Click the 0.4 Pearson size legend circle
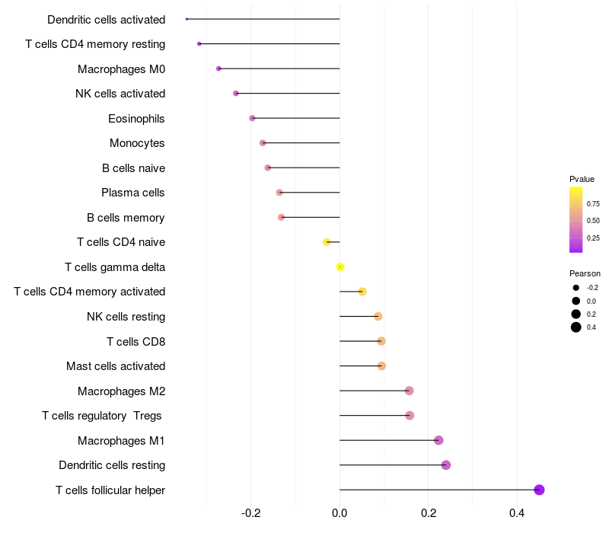The width and height of the screenshot is (609, 533). coord(576,327)
